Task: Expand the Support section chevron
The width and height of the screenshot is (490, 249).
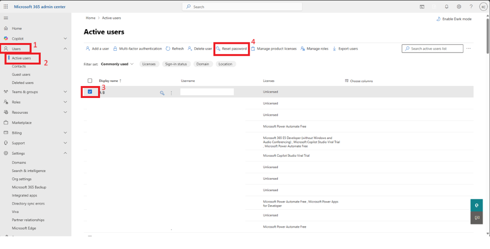Action: pyautogui.click(x=65, y=143)
